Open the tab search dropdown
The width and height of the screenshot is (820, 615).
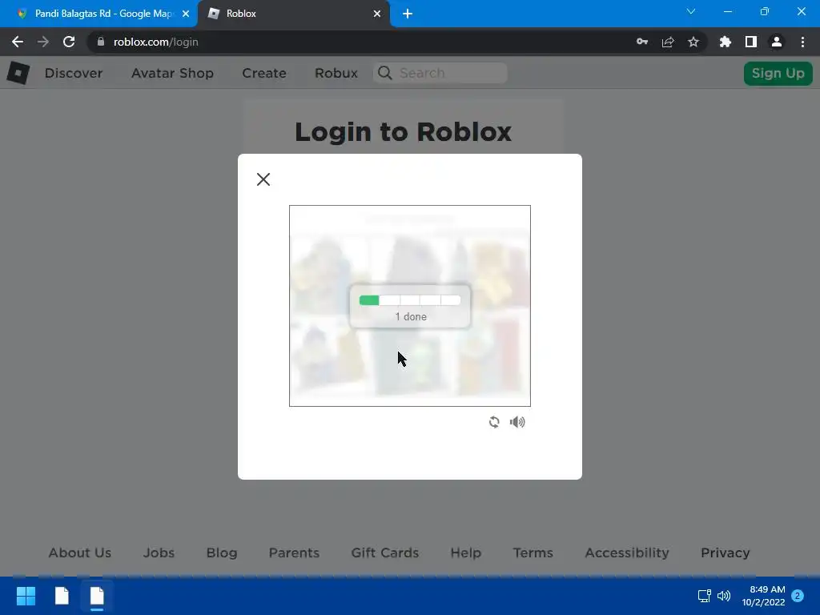[691, 11]
